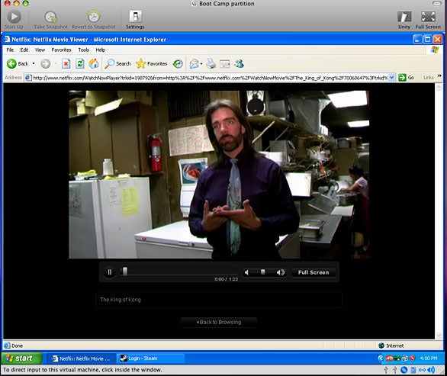447x376 pixels.
Task: Expand the hidden system tray icons arrow
Action: [380, 358]
